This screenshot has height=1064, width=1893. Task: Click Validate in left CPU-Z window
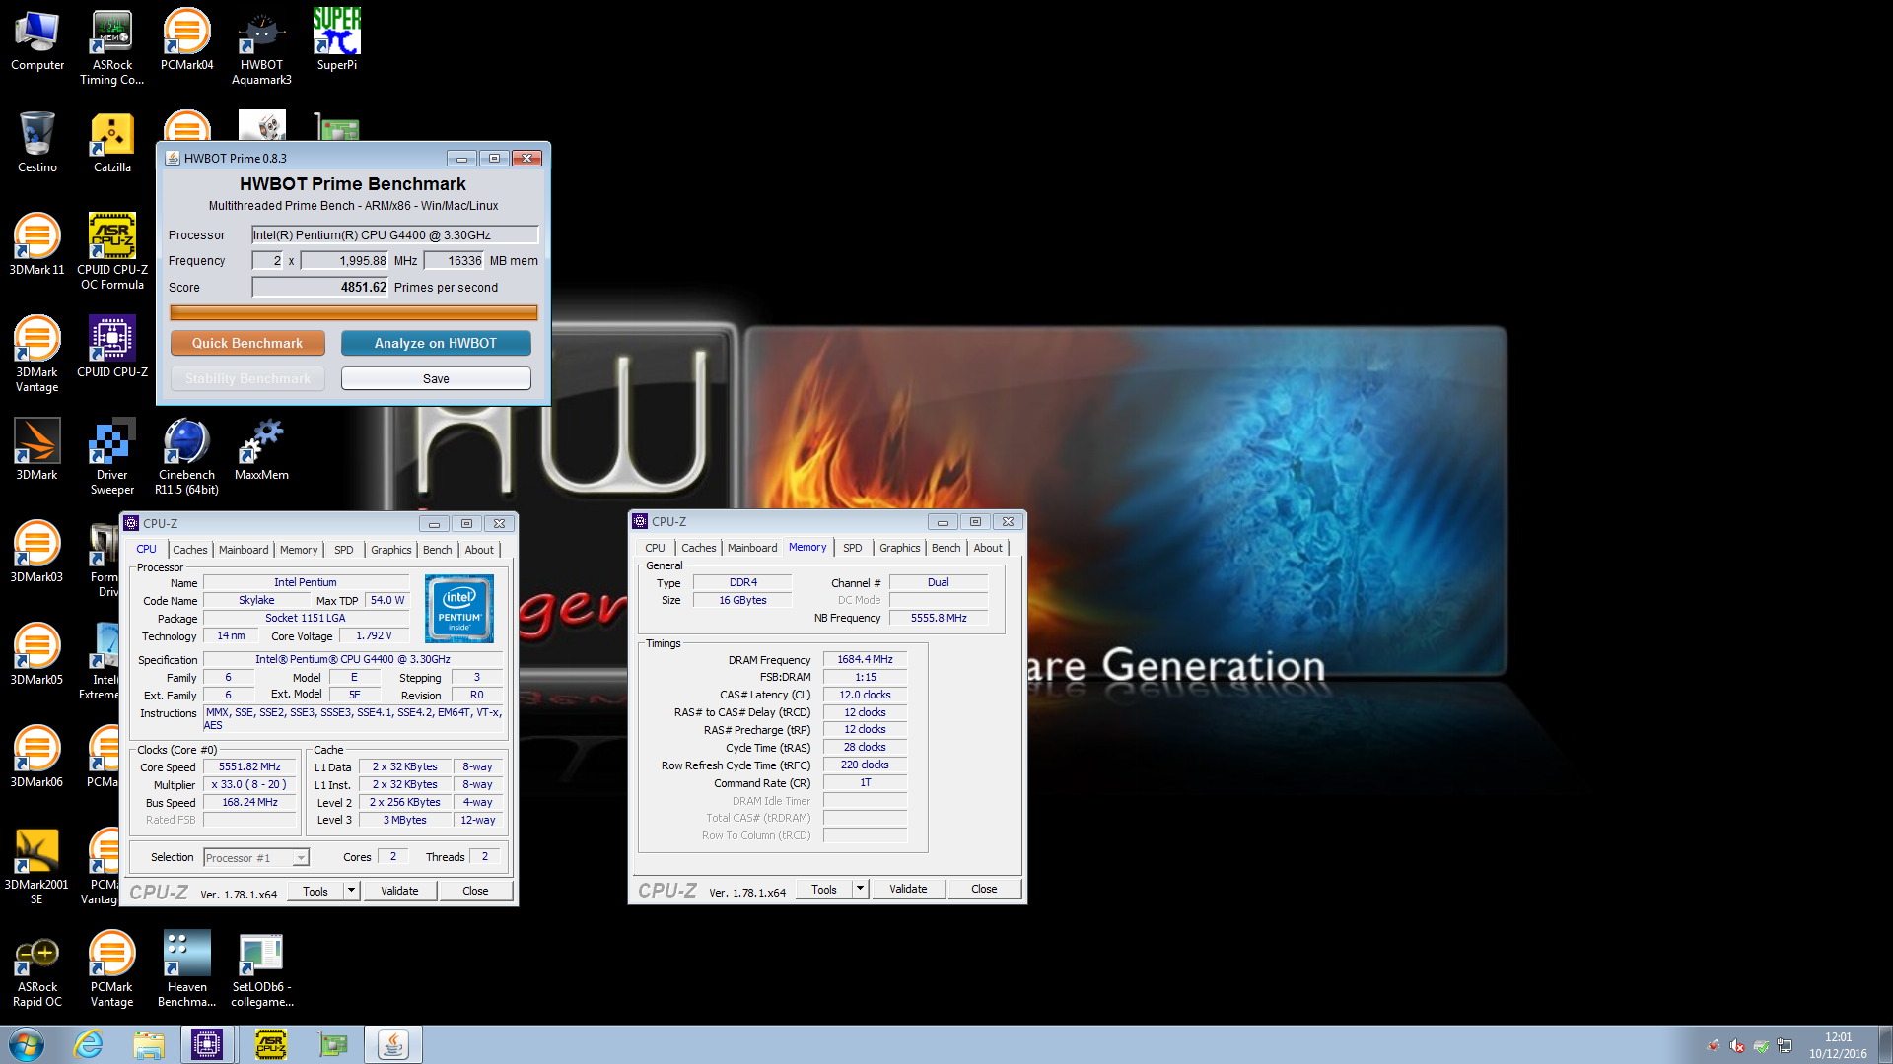click(399, 891)
